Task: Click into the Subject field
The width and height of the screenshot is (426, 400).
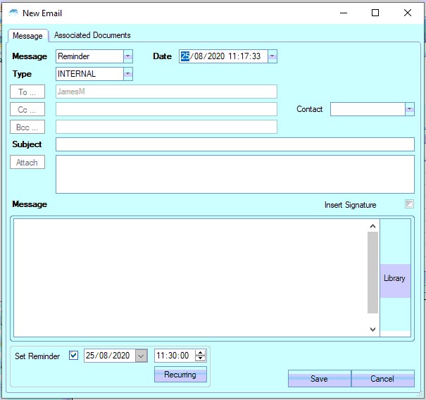Action: 234,144
